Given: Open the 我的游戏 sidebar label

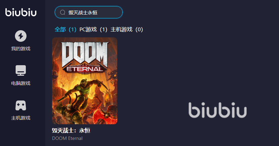Looking at the screenshot, I should pos(21,49).
